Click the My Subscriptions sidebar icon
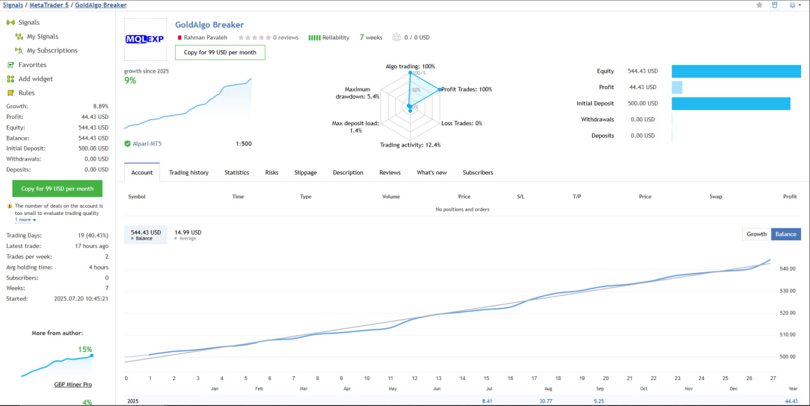The width and height of the screenshot is (810, 406). click(19, 51)
